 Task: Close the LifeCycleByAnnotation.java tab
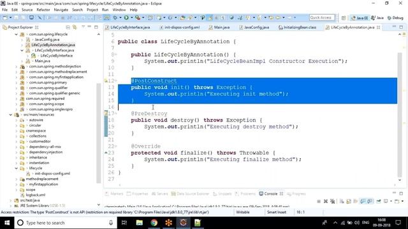coord(378,27)
